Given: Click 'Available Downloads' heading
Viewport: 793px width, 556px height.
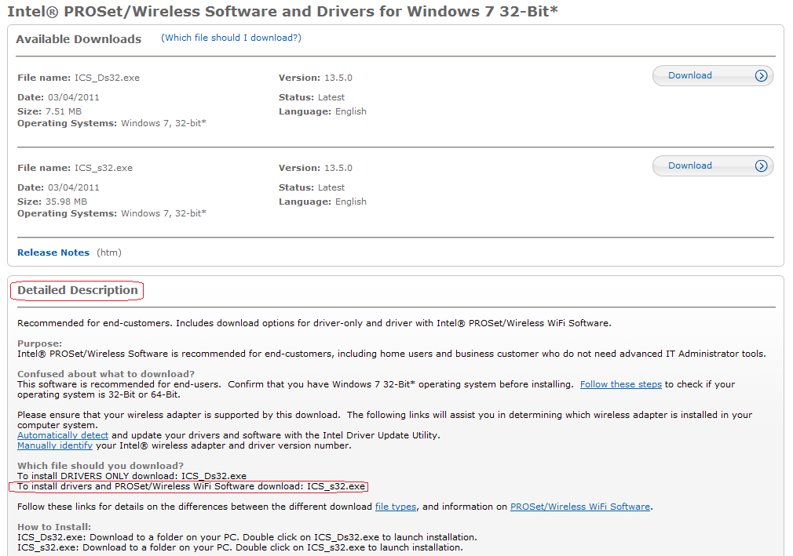Looking at the screenshot, I should 79,39.
